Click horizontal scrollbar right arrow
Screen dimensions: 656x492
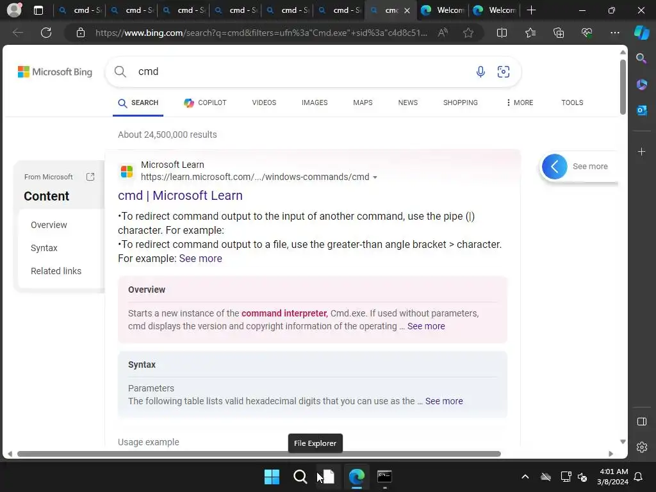pyautogui.click(x=611, y=454)
